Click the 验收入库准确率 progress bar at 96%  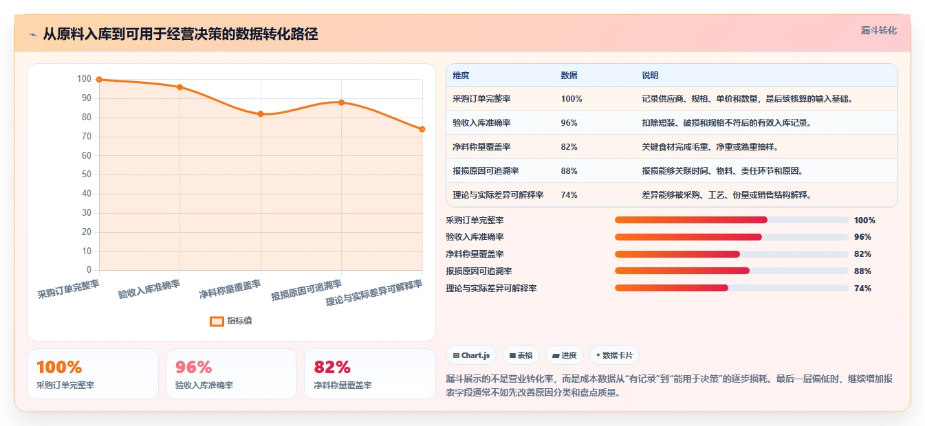pyautogui.click(x=731, y=237)
